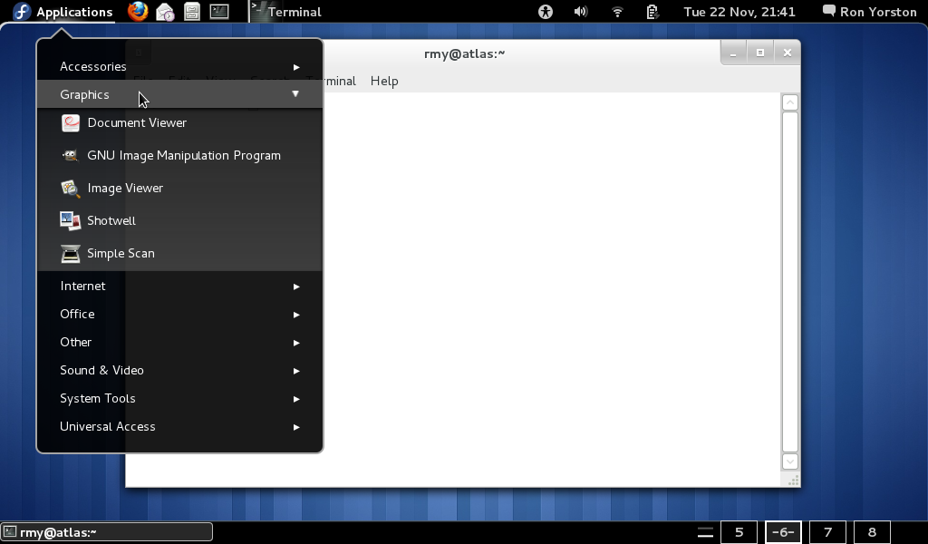This screenshot has height=544, width=928.
Task: Expand the Accessories submenu
Action: pyautogui.click(x=93, y=66)
